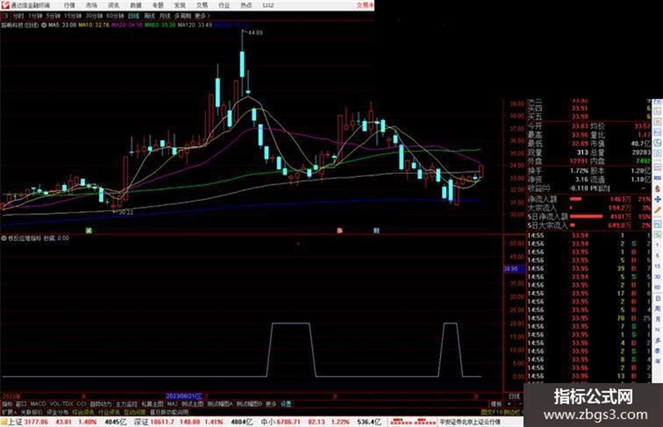Open the 模板 template dropdown

click(495, 404)
